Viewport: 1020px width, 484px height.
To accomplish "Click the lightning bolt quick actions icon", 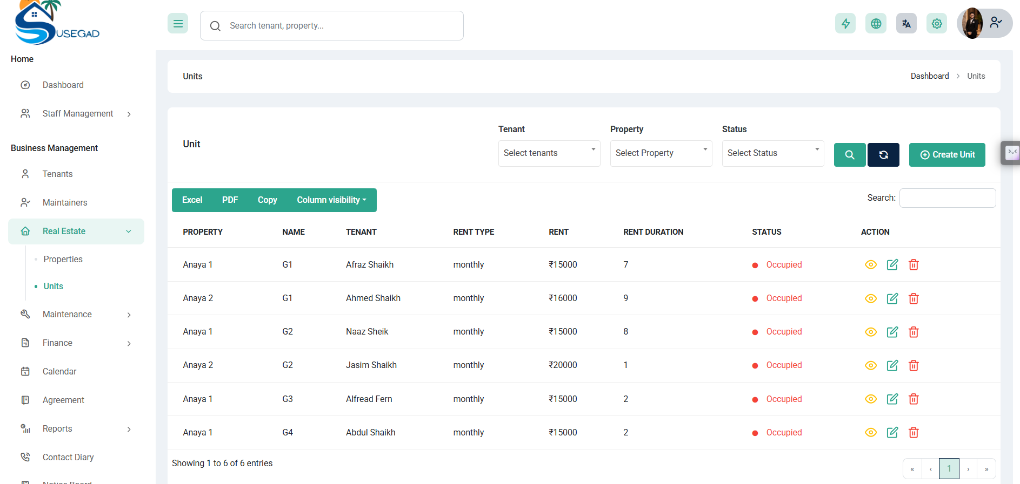I will (x=845, y=23).
